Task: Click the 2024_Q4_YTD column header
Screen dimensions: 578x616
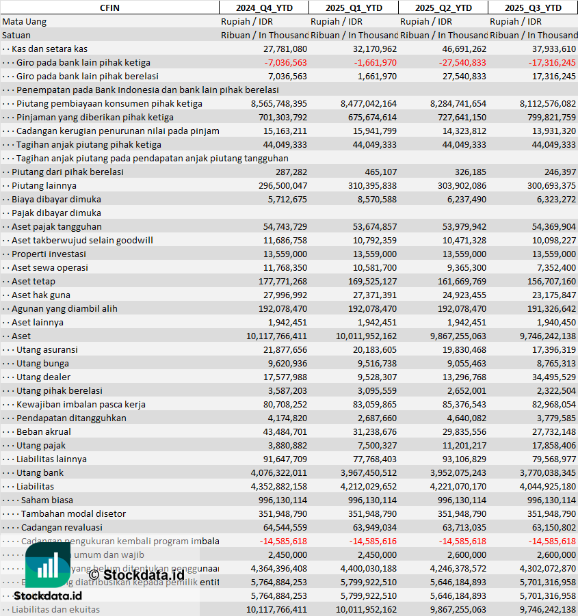Action: 264,8
